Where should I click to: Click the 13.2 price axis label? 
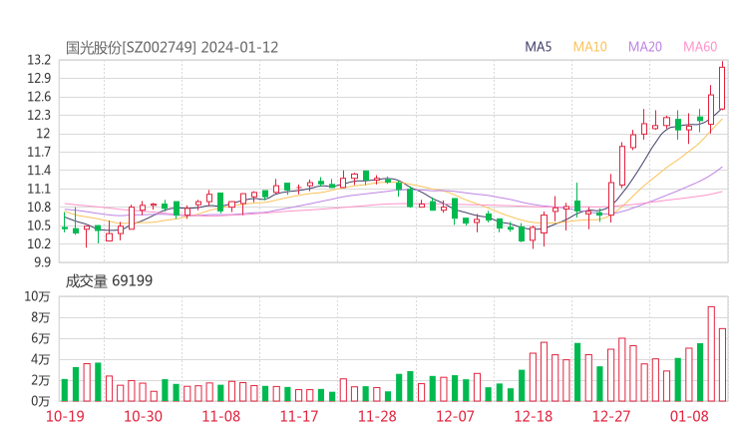click(39, 60)
